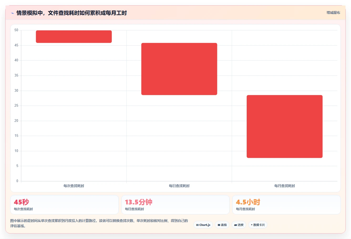Click the y-axis value 0
The height and width of the screenshot is (239, 351).
pyautogui.click(x=17, y=181)
